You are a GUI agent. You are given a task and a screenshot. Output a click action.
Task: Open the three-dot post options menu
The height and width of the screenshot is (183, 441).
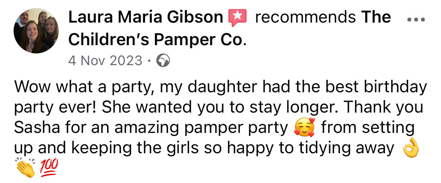[x=416, y=20]
